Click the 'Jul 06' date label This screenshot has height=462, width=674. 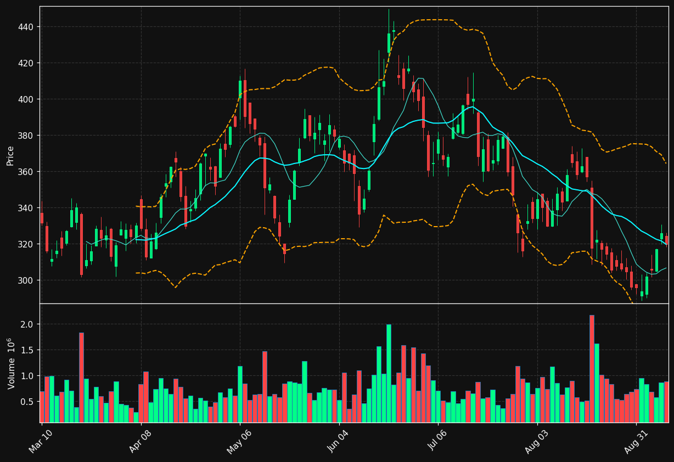(437, 441)
